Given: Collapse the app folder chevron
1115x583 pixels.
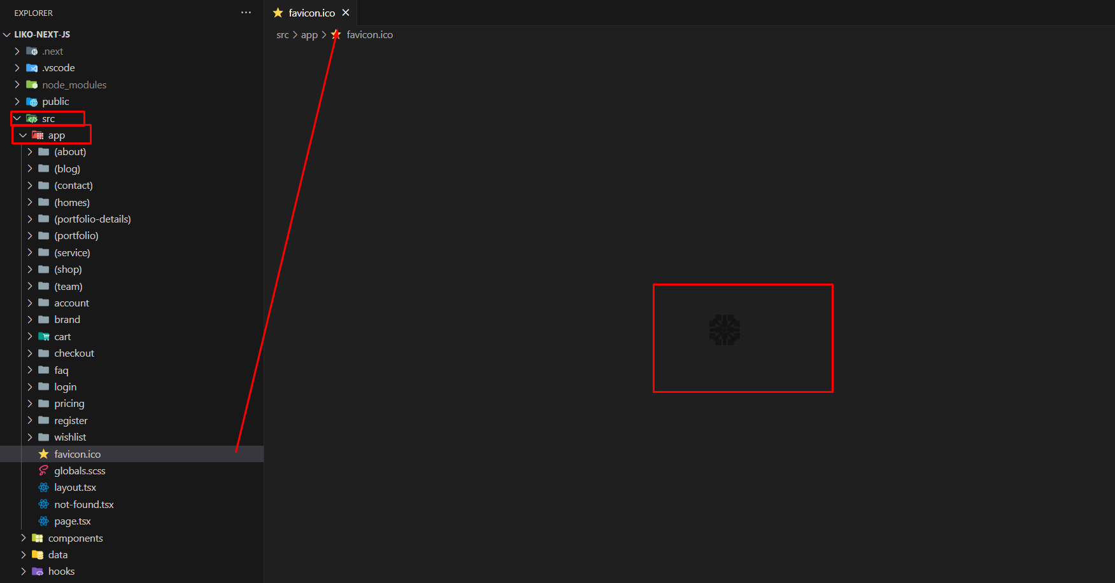Looking at the screenshot, I should 23,135.
